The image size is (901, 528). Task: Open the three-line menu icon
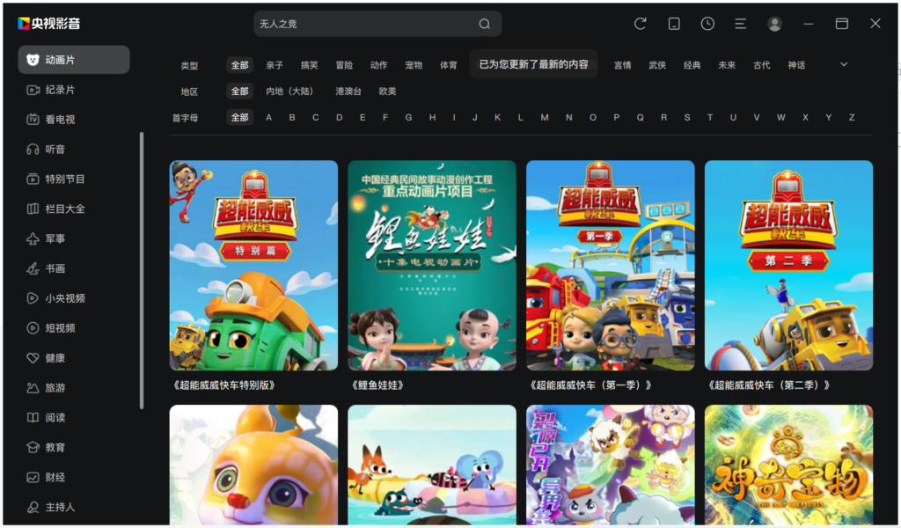[741, 24]
